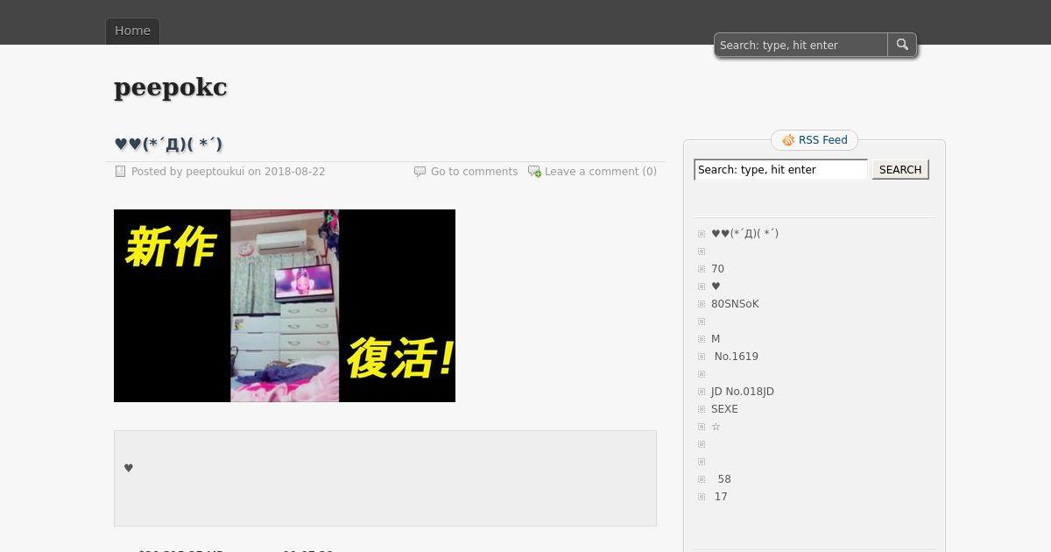
Task: Open sidebar post with star ☆
Action: 716,427
